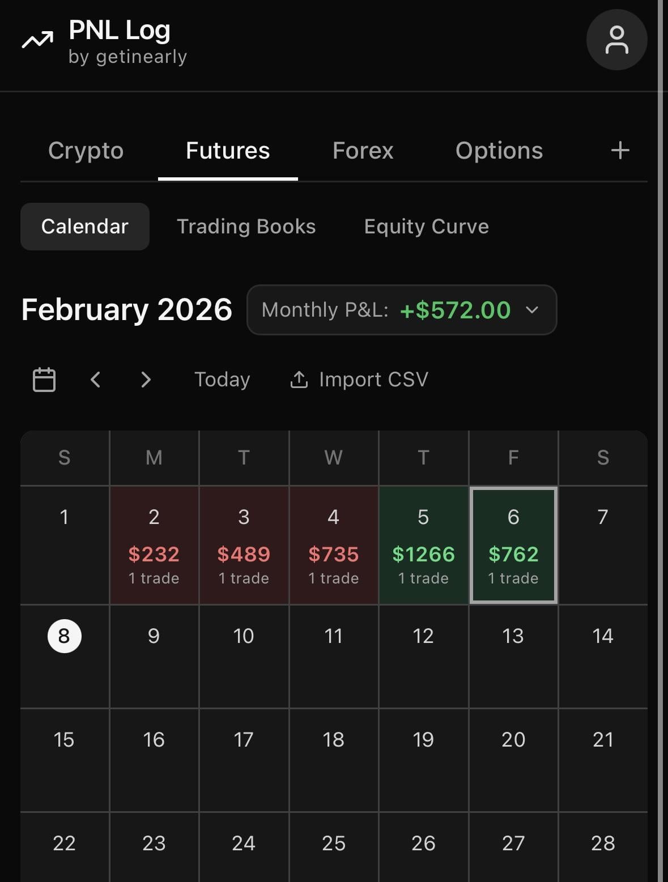Open the user profile icon
Image resolution: width=668 pixels, height=882 pixels.
pyautogui.click(x=616, y=40)
